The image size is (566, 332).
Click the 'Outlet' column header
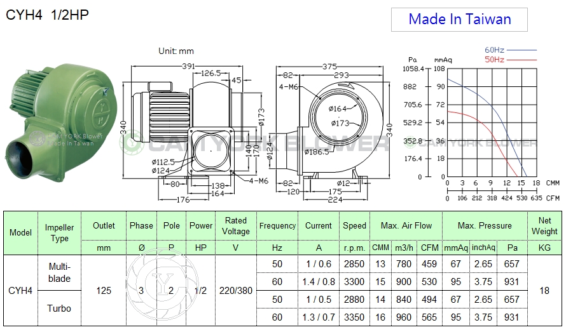pos(104,225)
